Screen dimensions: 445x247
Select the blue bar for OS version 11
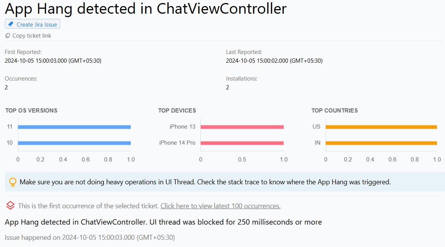click(74, 127)
